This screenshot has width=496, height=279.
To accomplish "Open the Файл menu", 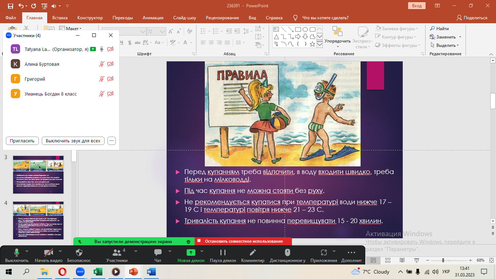I will (x=11, y=18).
